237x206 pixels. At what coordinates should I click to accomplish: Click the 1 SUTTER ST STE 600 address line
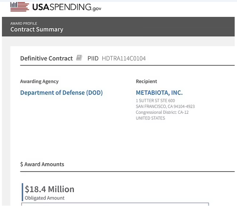155,101
